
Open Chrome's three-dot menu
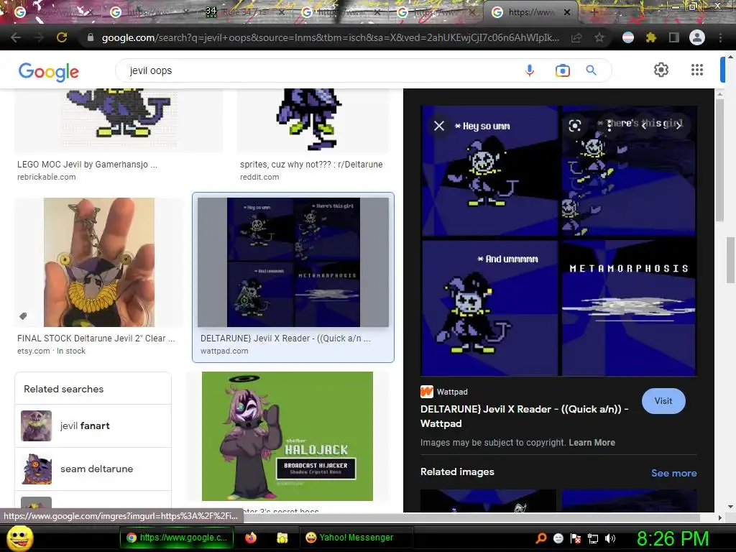click(720, 37)
